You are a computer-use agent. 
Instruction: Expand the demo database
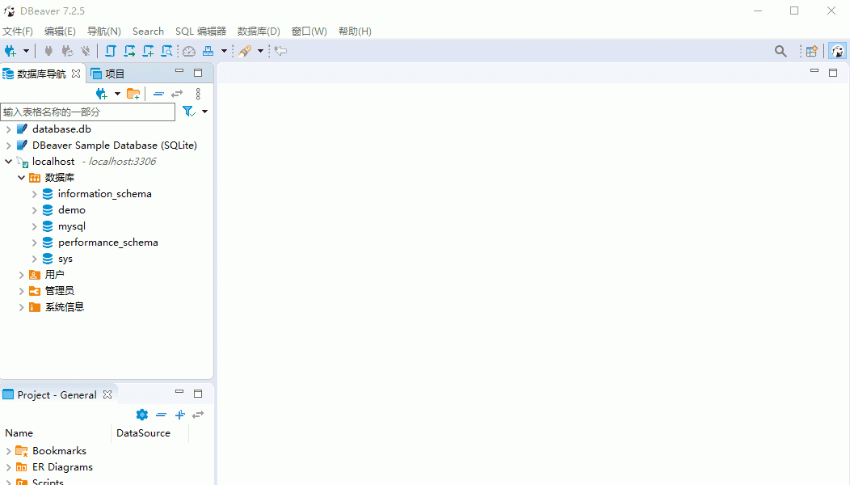click(34, 210)
